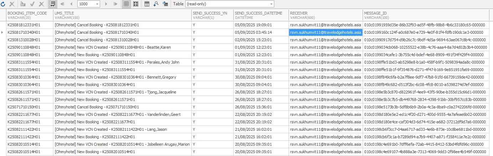Viewport: 493px width, 156px height.
Task: Open the column chooser icon
Action: point(147,4)
